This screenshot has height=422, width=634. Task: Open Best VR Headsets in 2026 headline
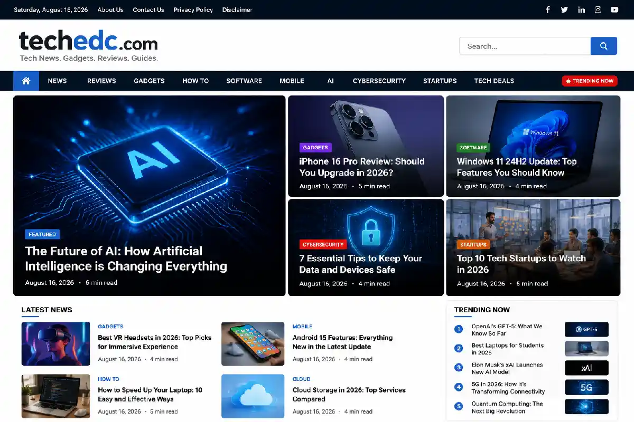pyautogui.click(x=155, y=342)
